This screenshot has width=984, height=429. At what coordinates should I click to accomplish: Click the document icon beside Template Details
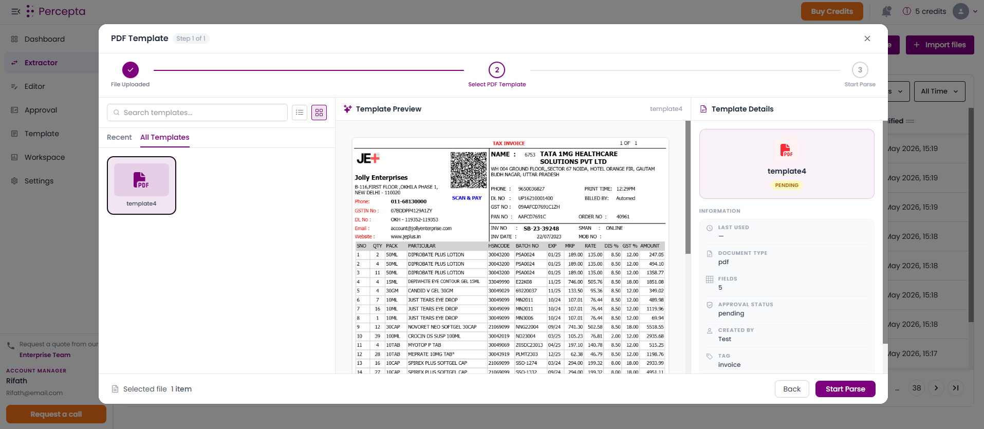tap(703, 109)
